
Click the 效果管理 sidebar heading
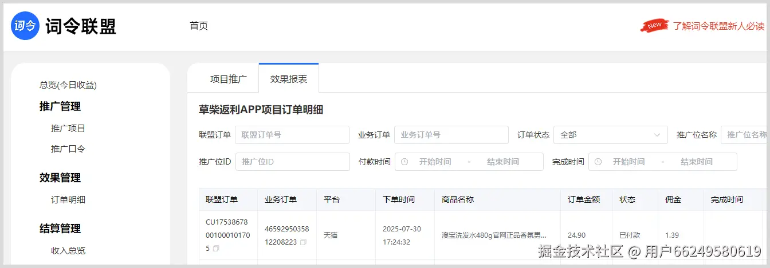click(60, 178)
